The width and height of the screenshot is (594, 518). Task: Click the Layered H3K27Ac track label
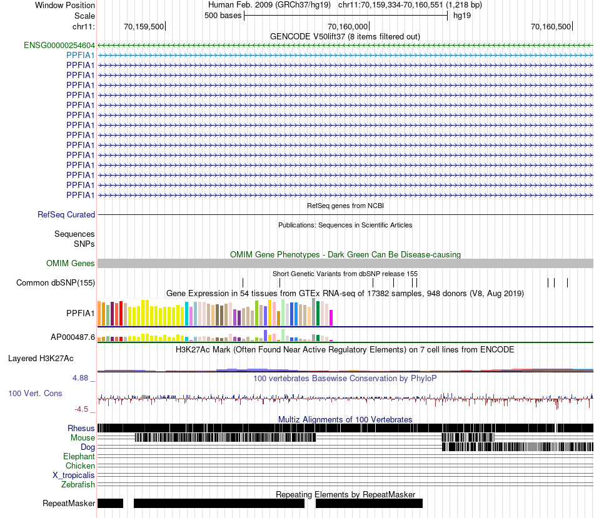click(41, 358)
